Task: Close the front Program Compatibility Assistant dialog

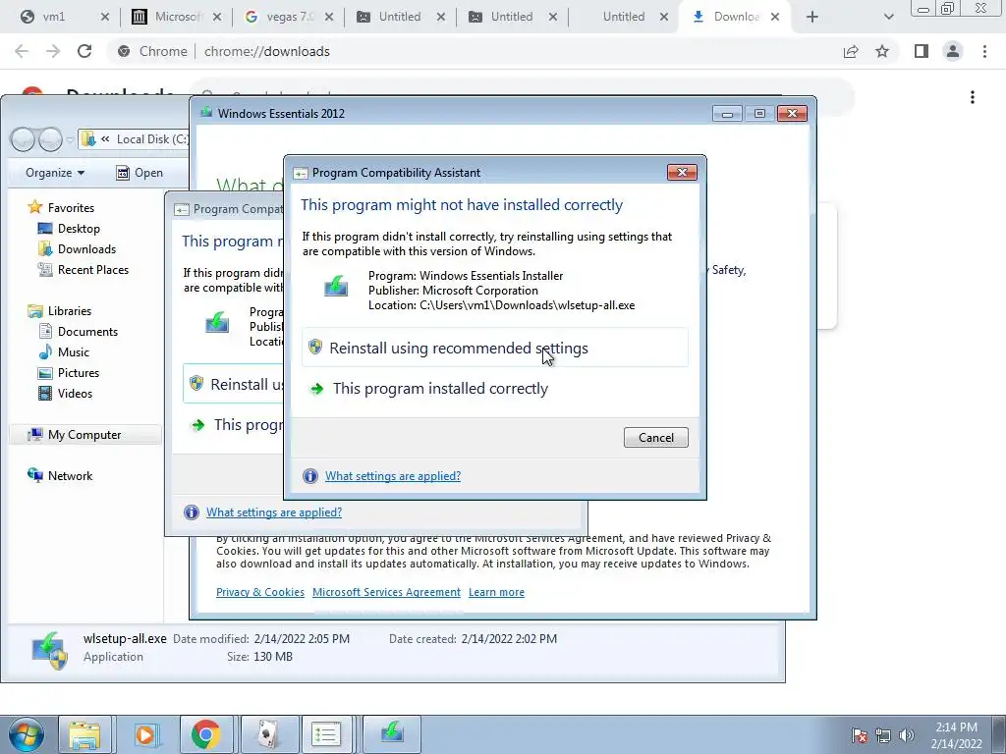Action: point(682,172)
